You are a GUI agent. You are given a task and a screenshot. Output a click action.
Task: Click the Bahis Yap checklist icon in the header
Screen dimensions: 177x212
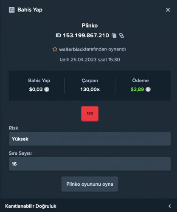[11, 10]
